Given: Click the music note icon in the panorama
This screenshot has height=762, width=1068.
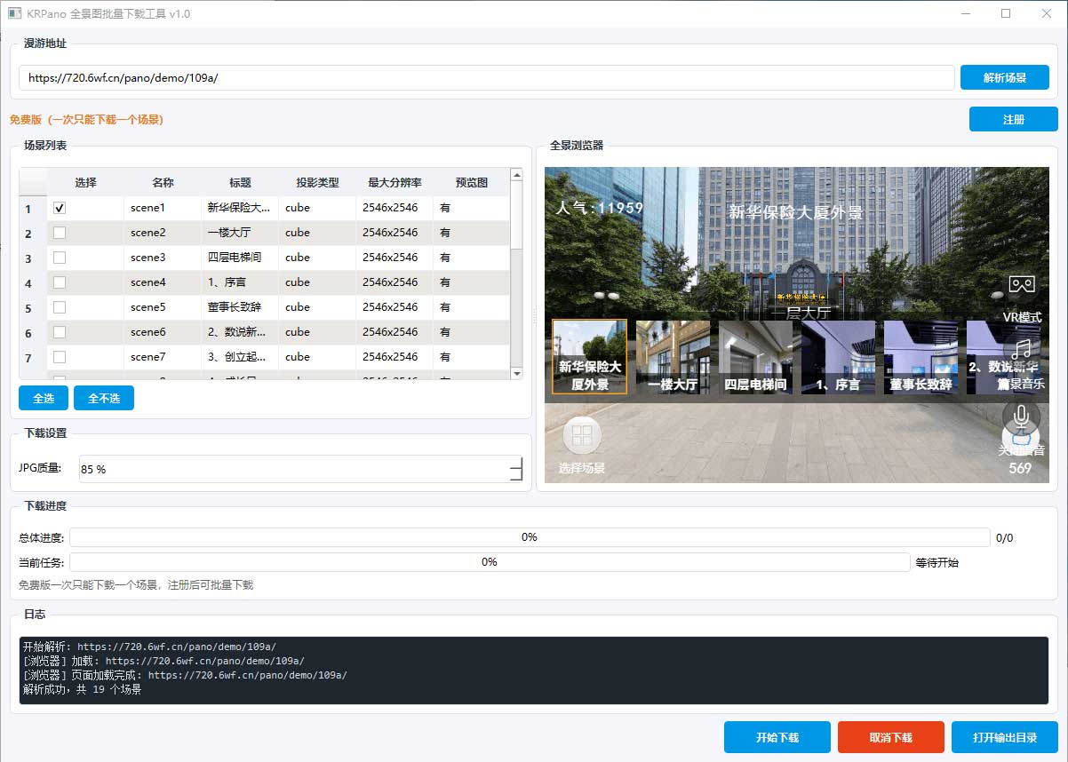Looking at the screenshot, I should [1022, 349].
